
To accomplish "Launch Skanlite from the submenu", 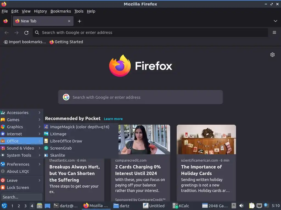I will click(81, 155).
